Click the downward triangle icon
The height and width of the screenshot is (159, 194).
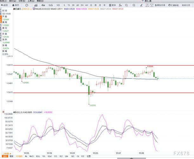pos(152,5)
